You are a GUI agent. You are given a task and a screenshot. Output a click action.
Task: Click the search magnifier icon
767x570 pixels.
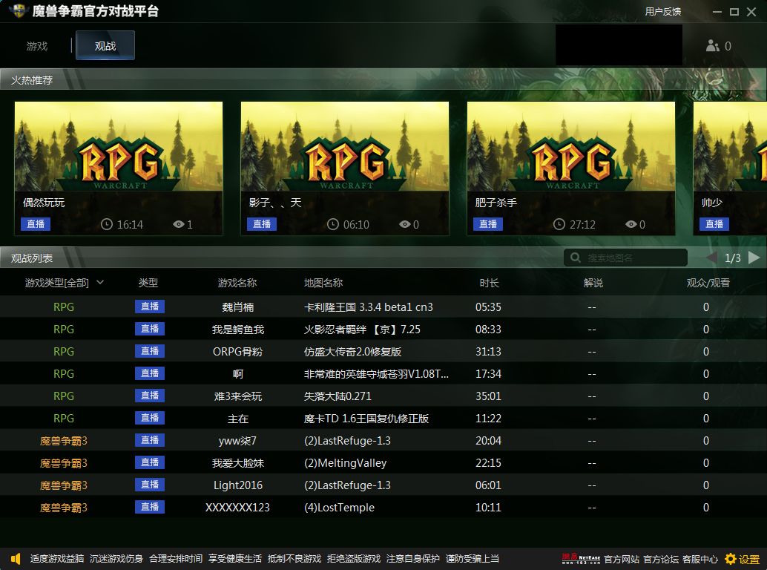pos(576,258)
